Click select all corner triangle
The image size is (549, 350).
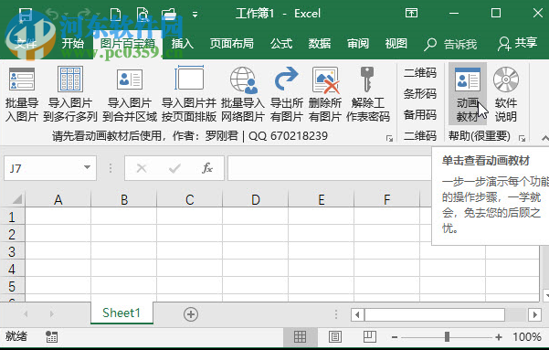(x=16, y=200)
